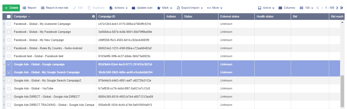Click the Columns layout icon
347x109 pixels.
click(280, 8)
